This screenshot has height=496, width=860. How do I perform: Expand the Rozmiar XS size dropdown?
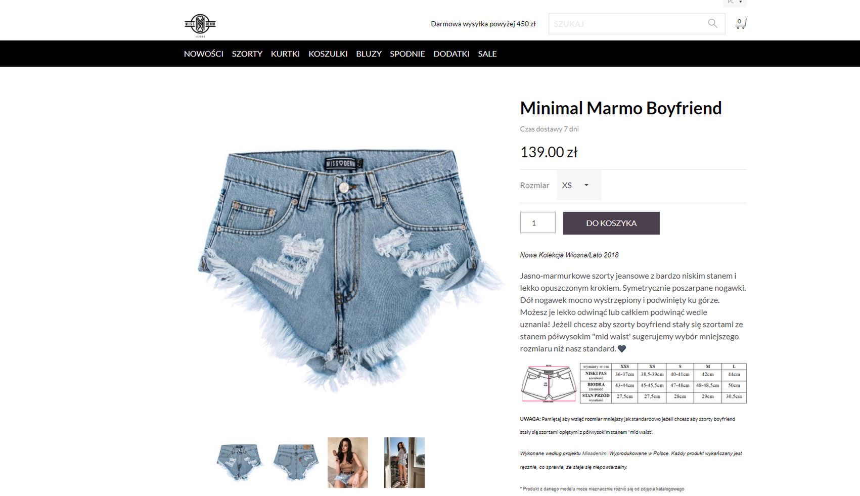click(x=579, y=185)
